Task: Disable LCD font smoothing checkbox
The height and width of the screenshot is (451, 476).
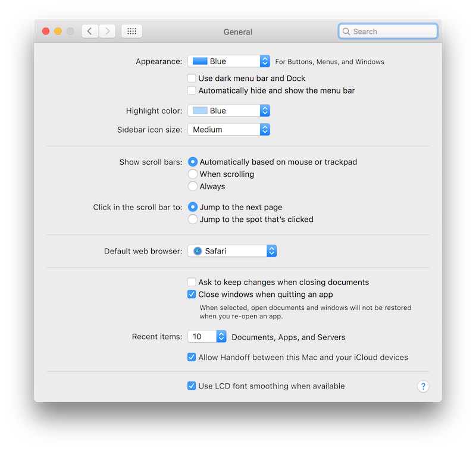Action: tap(192, 386)
